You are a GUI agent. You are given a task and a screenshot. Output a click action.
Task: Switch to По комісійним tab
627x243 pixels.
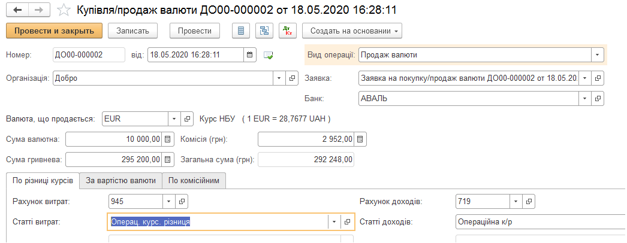pyautogui.click(x=194, y=180)
